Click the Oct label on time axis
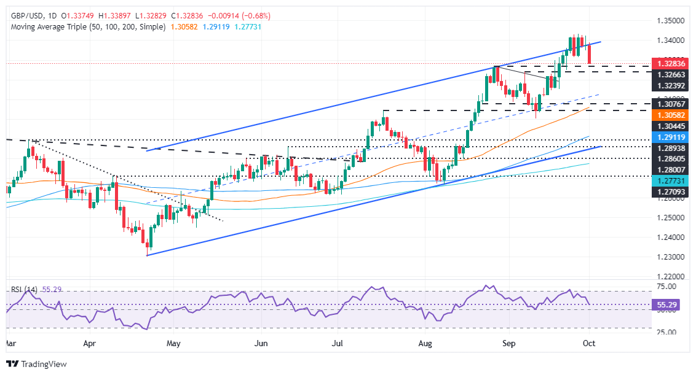 coord(588,344)
